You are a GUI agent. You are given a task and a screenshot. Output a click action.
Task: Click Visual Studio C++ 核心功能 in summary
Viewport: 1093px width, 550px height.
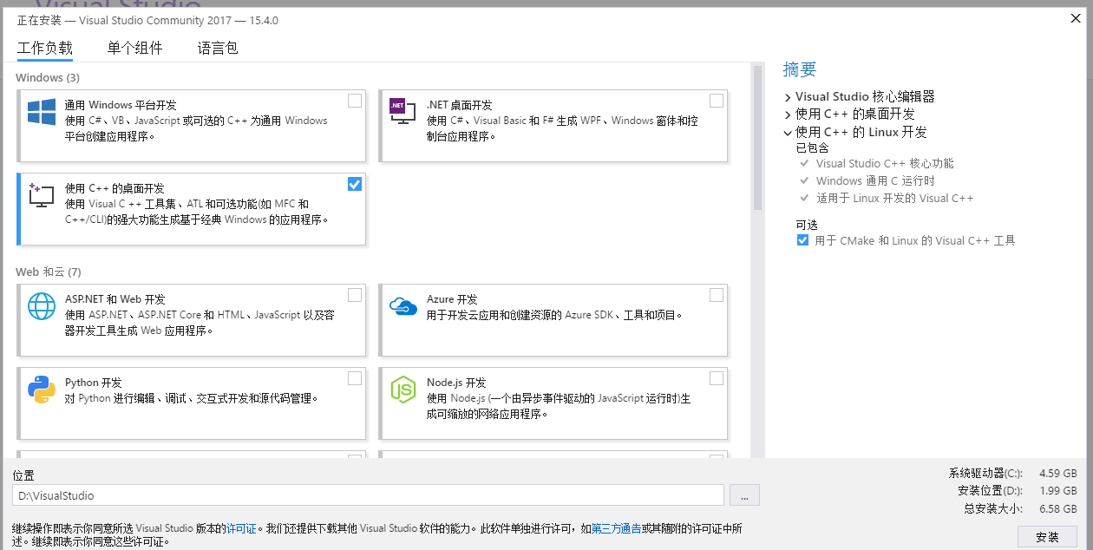tap(885, 163)
